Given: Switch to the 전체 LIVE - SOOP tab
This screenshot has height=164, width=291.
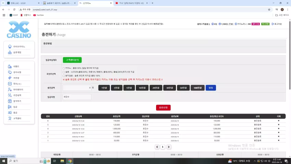Looking at the screenshot, I should click(x=23, y=3).
